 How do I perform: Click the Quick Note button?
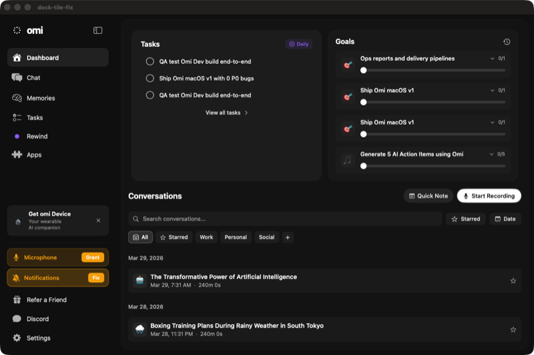(x=429, y=196)
